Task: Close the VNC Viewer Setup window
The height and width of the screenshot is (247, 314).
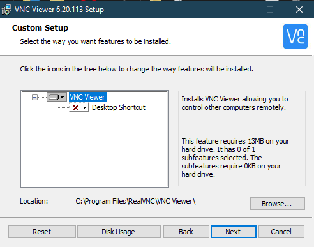Action: tap(299, 10)
